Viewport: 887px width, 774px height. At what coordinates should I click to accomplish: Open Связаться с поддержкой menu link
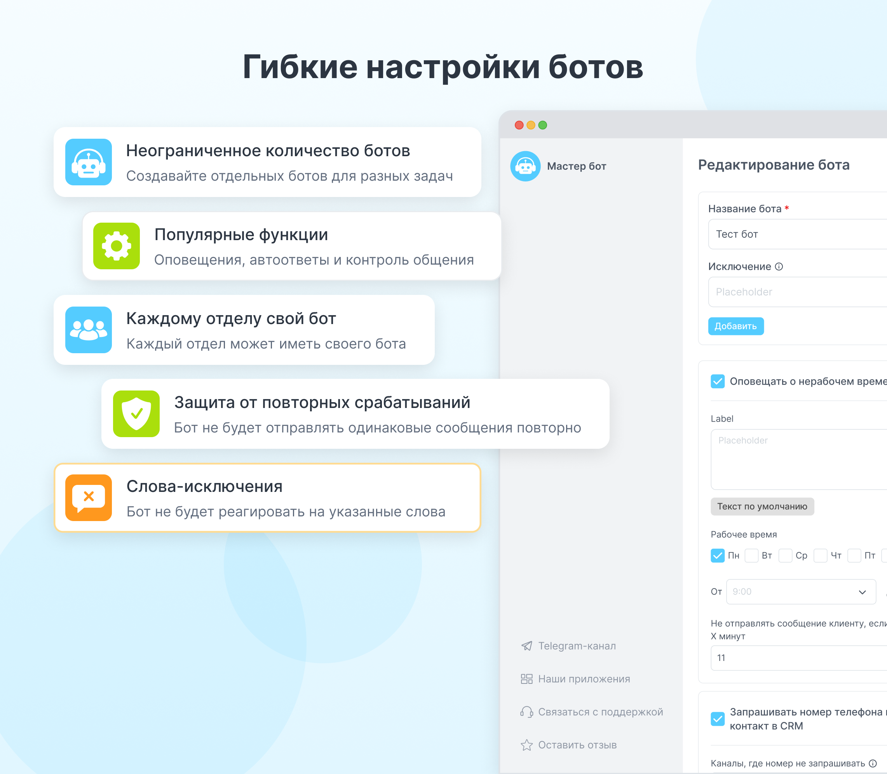click(x=600, y=712)
